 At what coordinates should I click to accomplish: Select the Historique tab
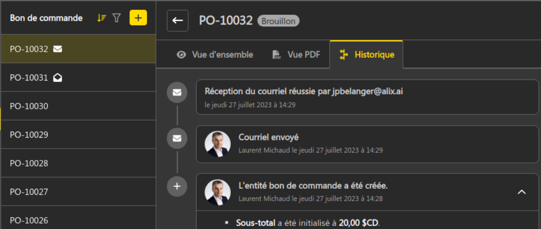click(x=366, y=55)
